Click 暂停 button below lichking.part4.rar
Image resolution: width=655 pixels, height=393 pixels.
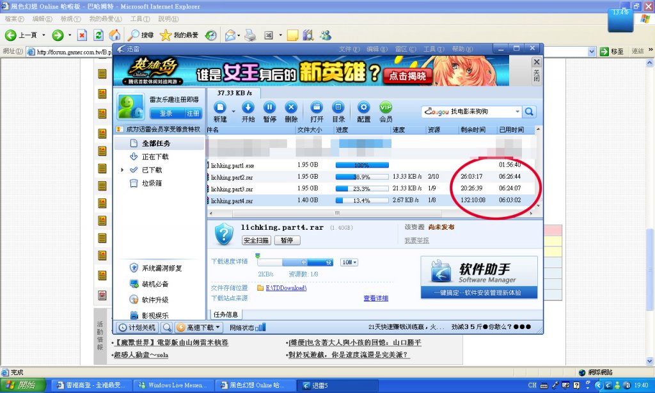pos(287,241)
